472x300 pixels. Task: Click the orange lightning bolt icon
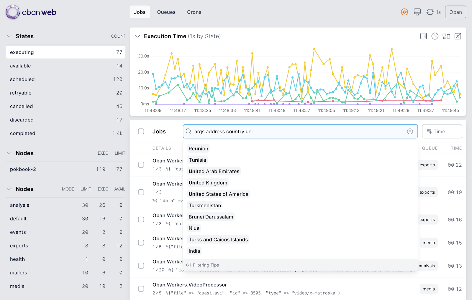pyautogui.click(x=404, y=12)
